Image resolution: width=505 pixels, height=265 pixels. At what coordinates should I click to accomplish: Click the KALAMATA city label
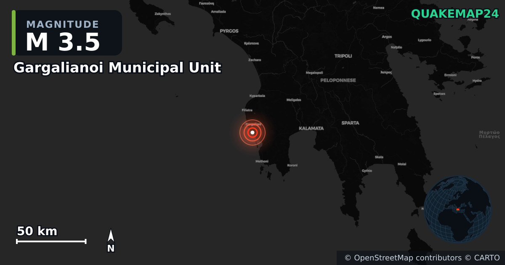tap(311, 128)
